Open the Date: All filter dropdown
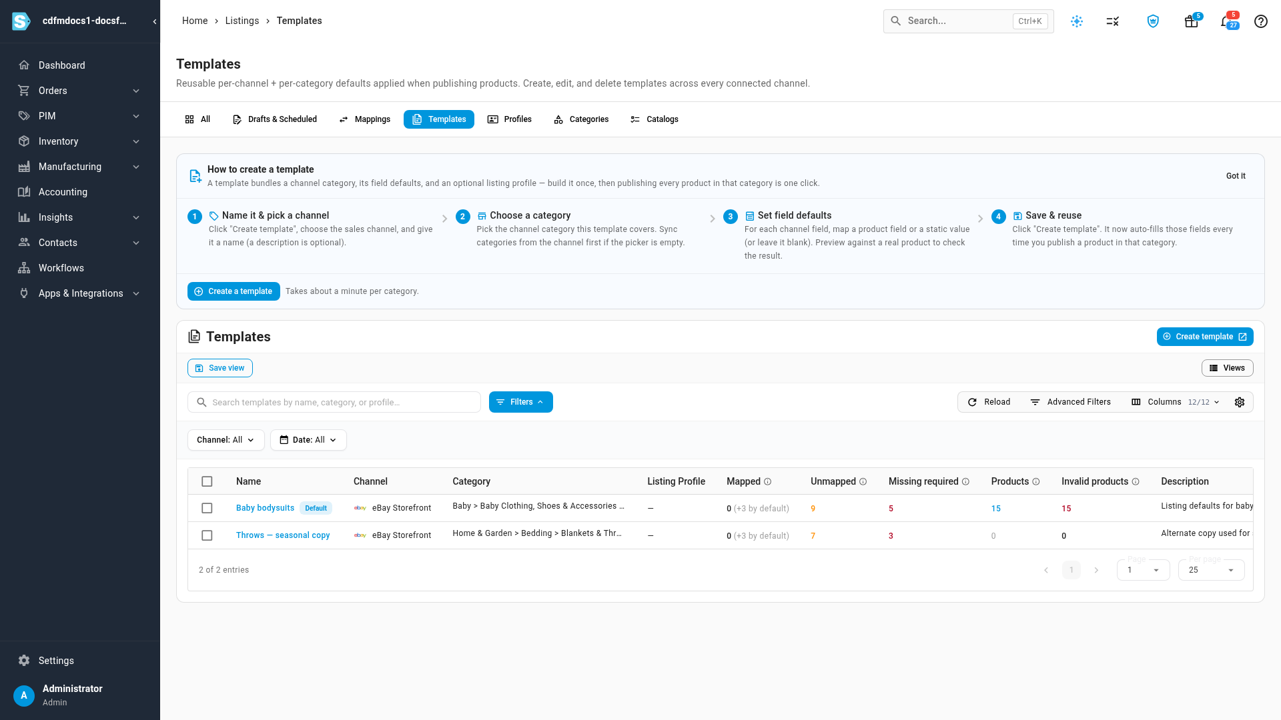The width and height of the screenshot is (1281, 720). coord(308,440)
